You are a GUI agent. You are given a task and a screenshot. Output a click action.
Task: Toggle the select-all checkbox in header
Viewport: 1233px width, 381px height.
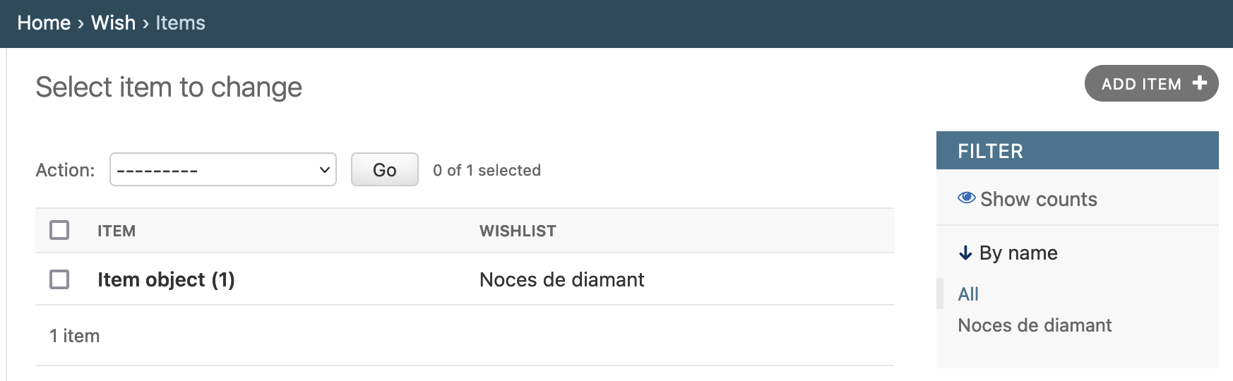point(59,230)
